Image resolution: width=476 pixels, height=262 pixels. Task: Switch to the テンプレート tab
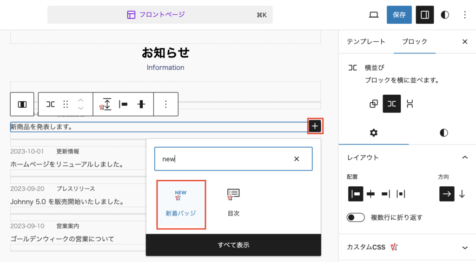(x=366, y=41)
